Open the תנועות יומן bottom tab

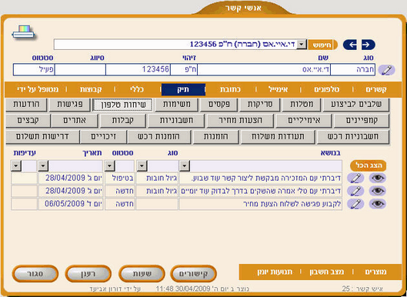coord(275,272)
